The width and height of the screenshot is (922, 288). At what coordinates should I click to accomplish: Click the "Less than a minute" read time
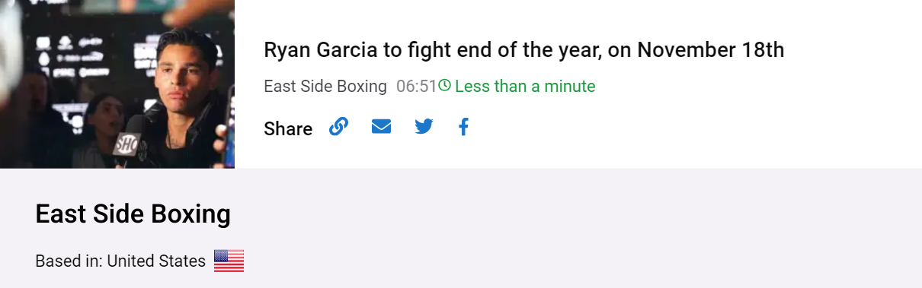525,87
